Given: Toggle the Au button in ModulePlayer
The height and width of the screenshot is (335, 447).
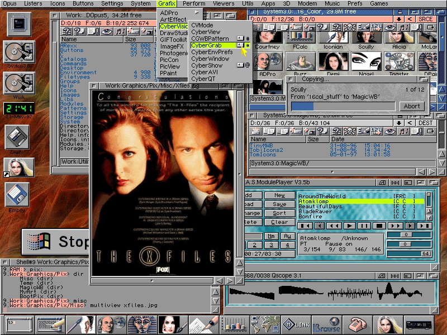Looking at the screenshot, I should point(287,236).
